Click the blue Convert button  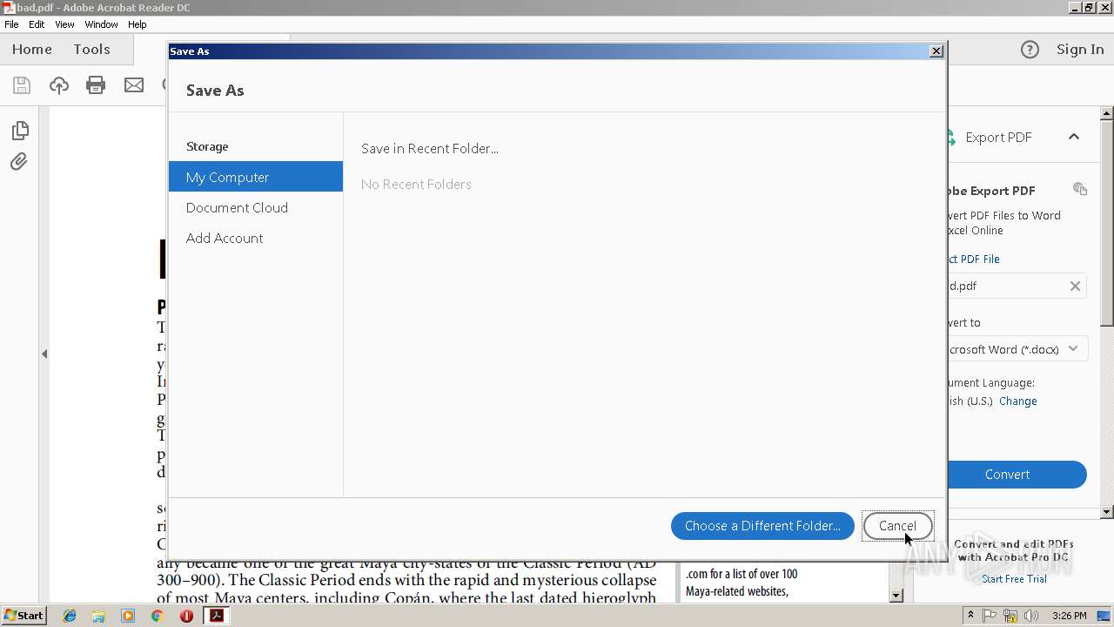pyautogui.click(x=1015, y=475)
